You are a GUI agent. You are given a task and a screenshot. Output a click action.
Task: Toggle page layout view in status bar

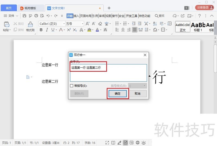point(125,142)
